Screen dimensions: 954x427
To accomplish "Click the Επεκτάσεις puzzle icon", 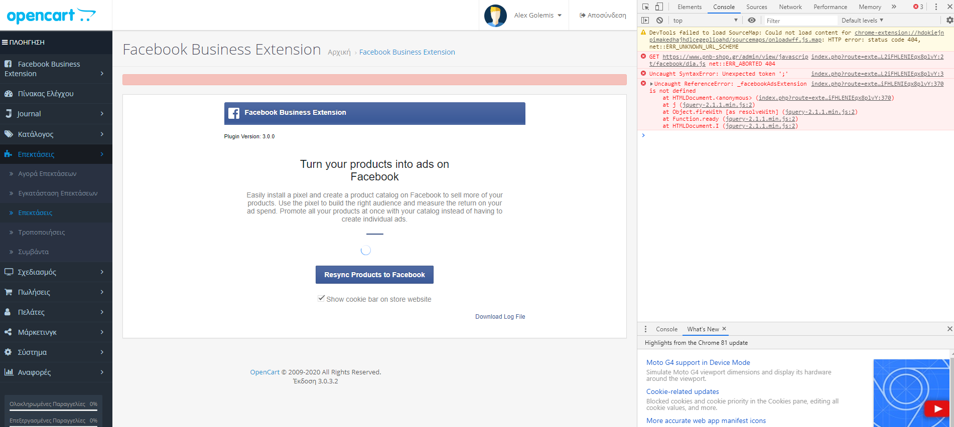I will coord(8,154).
